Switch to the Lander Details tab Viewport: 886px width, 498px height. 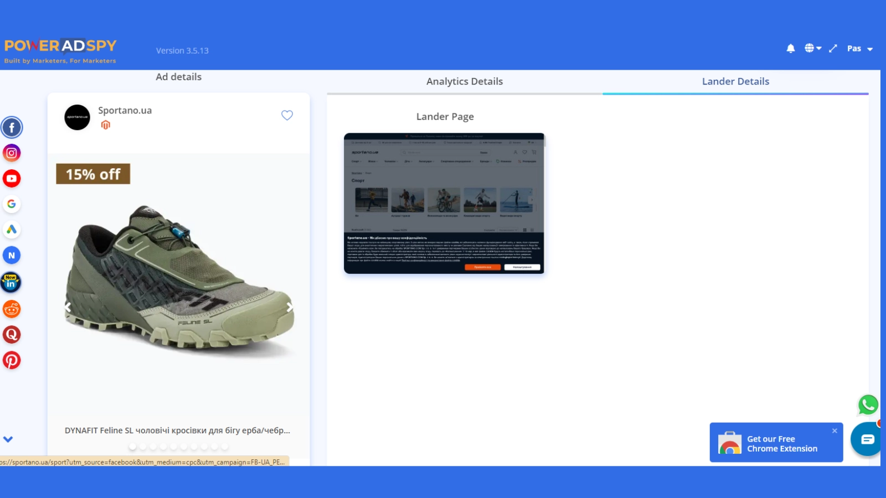click(735, 81)
